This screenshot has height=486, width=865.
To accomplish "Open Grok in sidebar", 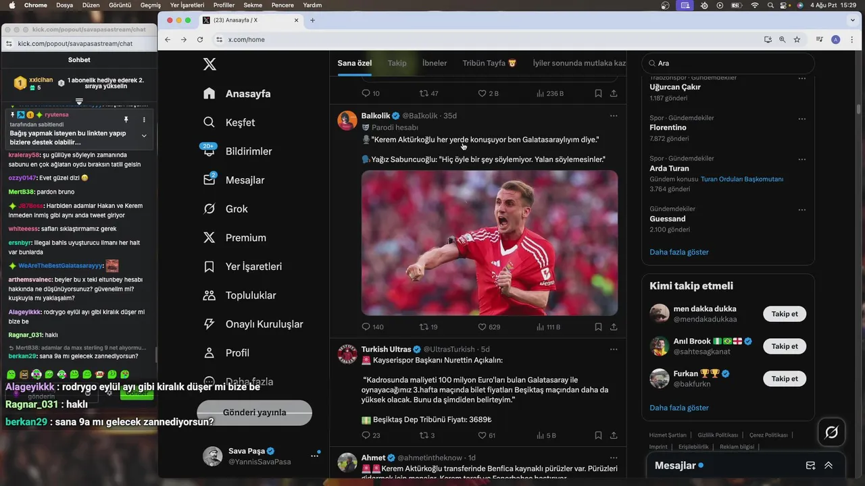I will tap(226, 209).
